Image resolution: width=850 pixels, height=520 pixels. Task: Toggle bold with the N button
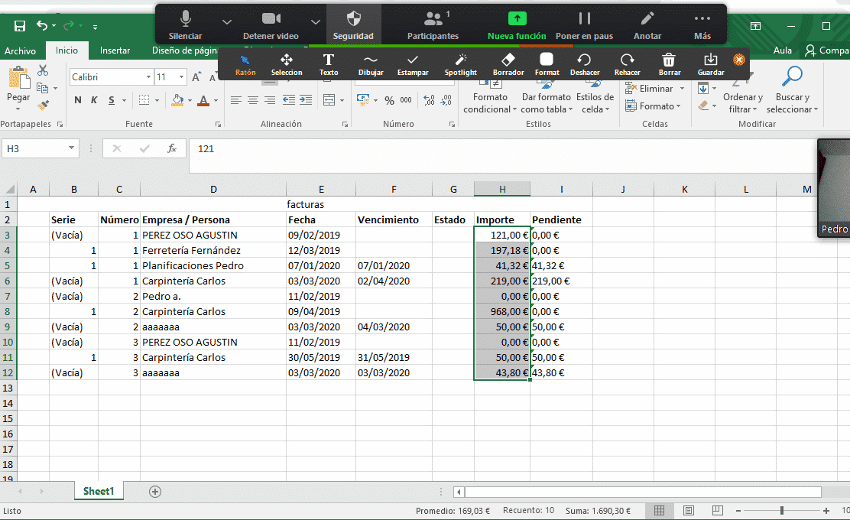(78, 100)
